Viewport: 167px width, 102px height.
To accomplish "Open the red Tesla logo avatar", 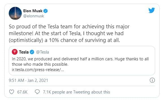I will 15,52.
